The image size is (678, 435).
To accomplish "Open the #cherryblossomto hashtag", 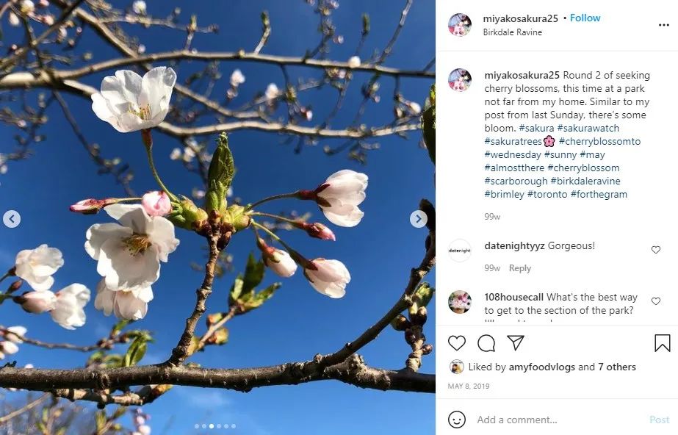I will point(599,141).
